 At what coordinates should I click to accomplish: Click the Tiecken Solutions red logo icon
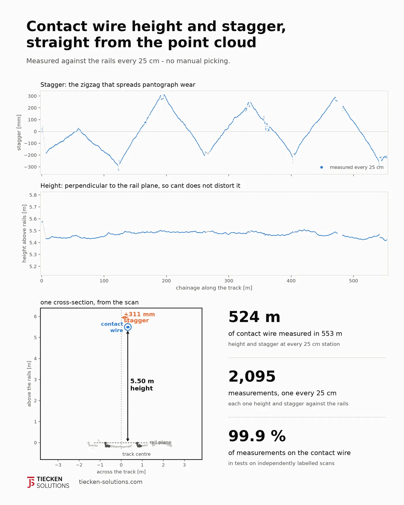[x=31, y=482]
